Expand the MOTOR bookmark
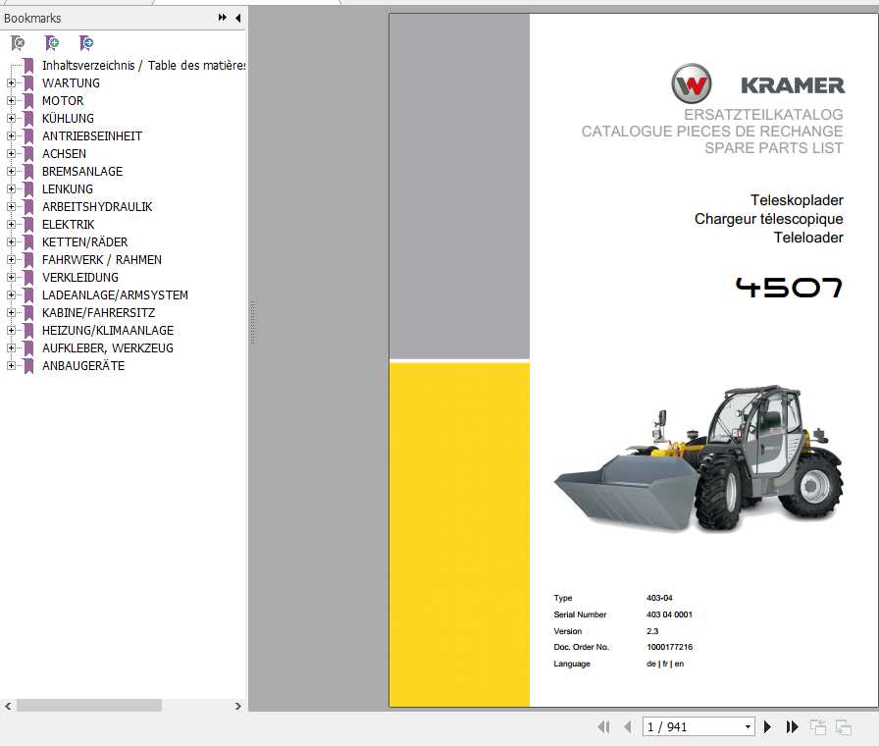This screenshot has height=746, width=879. pos(11,101)
